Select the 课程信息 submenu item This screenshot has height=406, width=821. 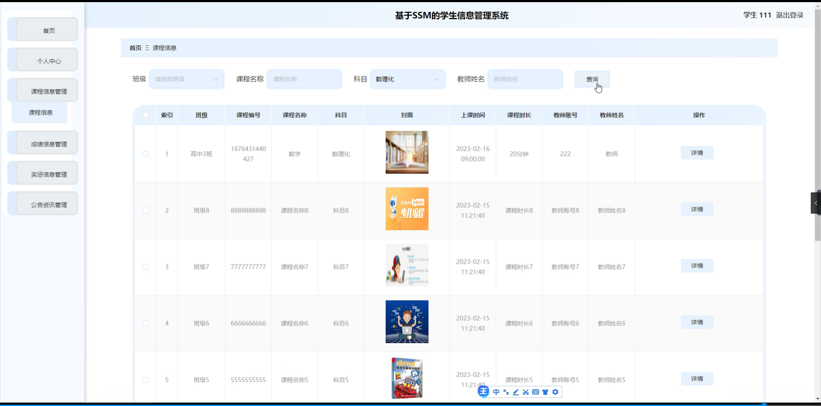pos(39,112)
